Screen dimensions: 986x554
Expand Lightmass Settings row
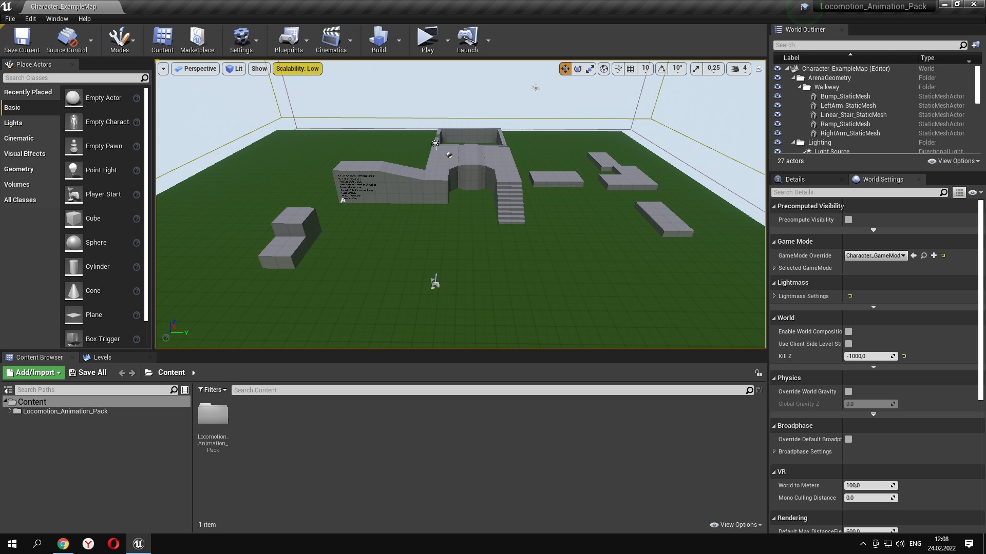pyautogui.click(x=774, y=296)
